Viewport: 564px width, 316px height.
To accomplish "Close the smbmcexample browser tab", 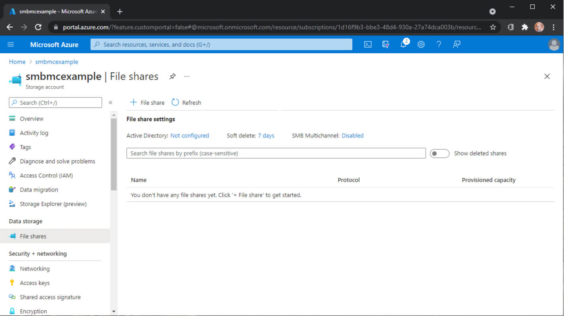I will [103, 11].
